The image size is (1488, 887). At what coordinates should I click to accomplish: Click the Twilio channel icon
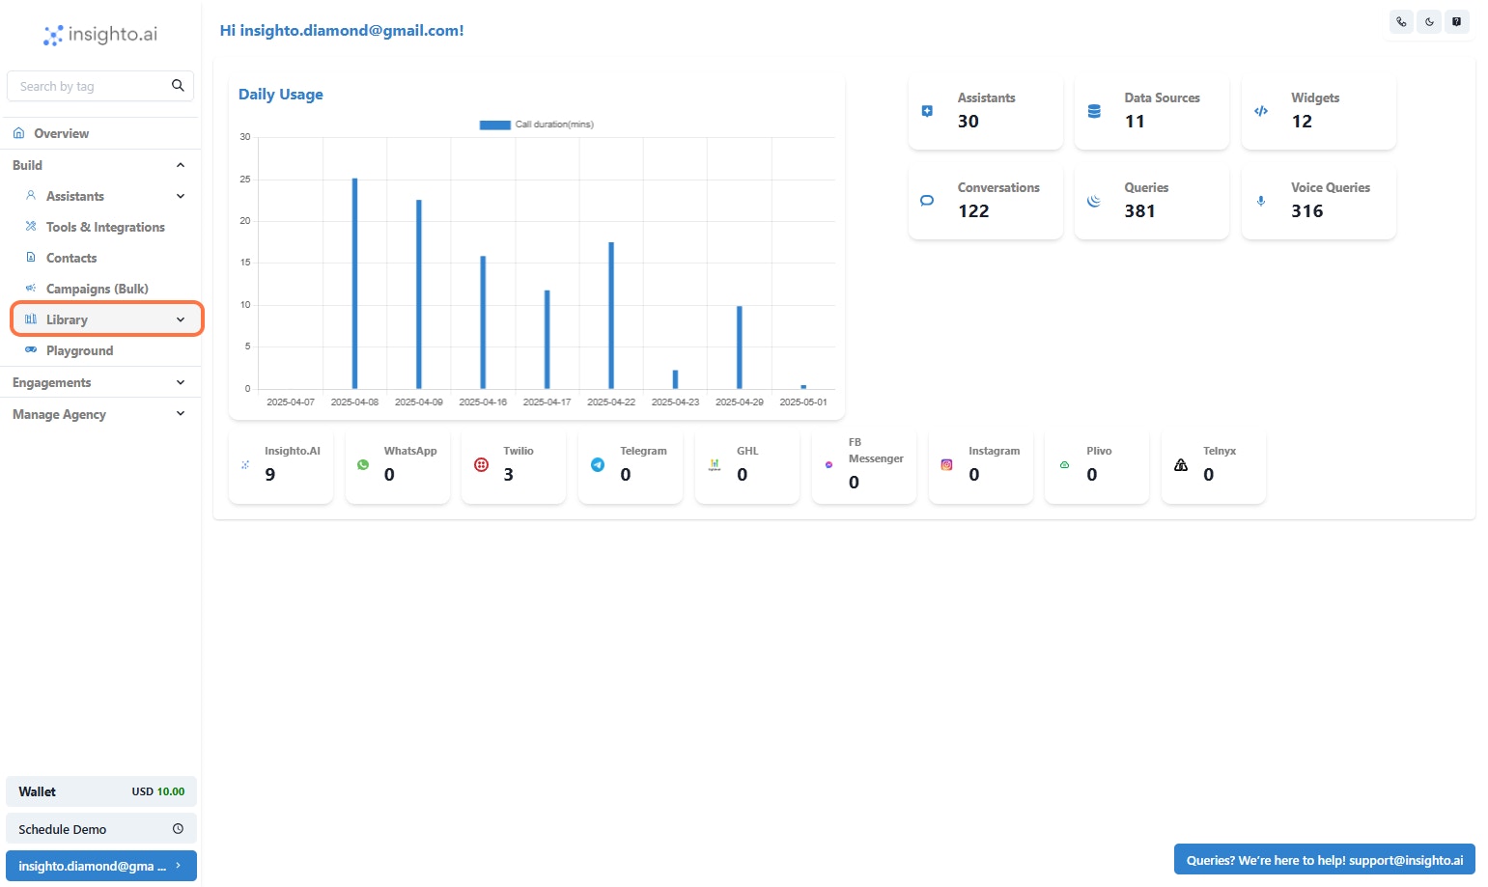click(x=481, y=464)
